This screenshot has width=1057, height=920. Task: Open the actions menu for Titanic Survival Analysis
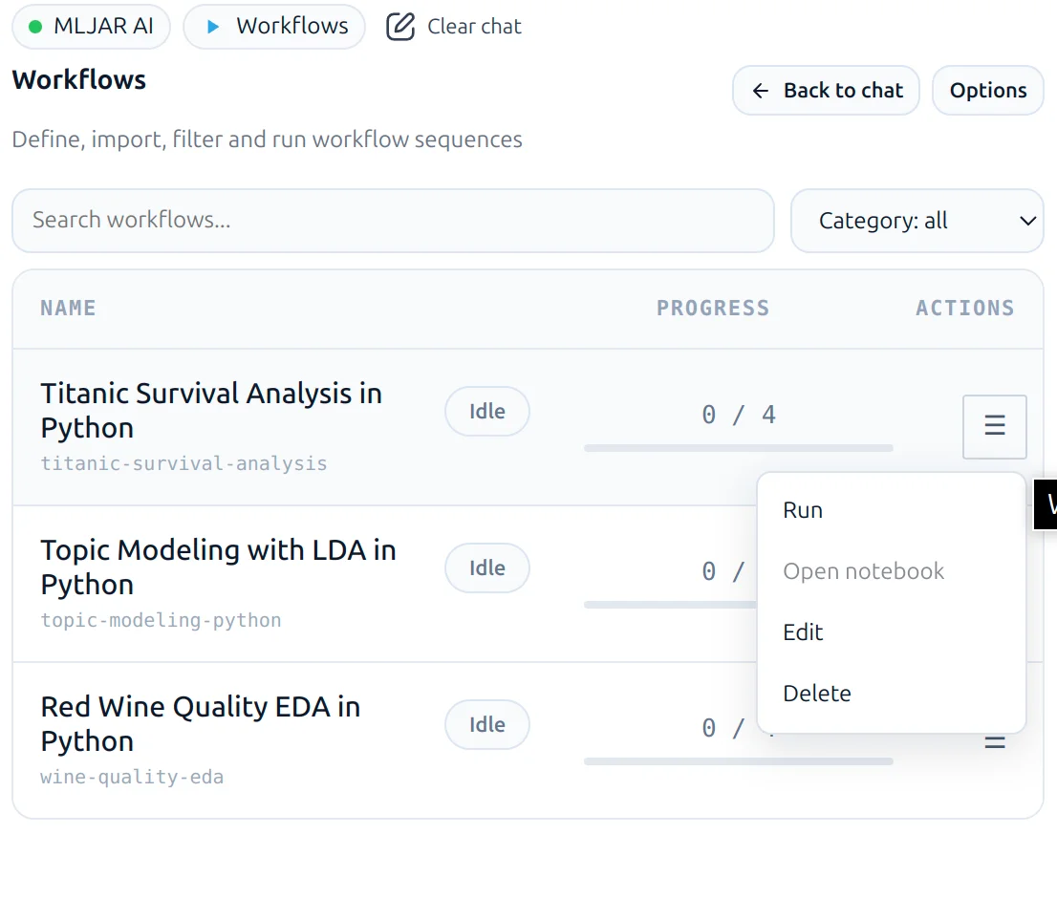tap(994, 427)
